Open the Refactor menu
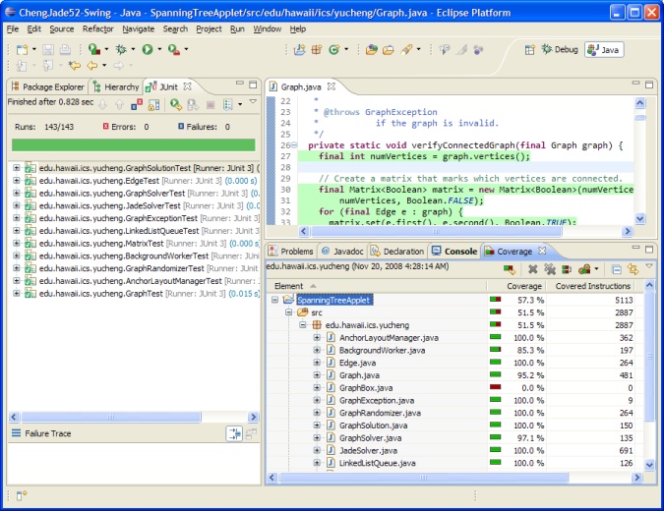 (97, 28)
